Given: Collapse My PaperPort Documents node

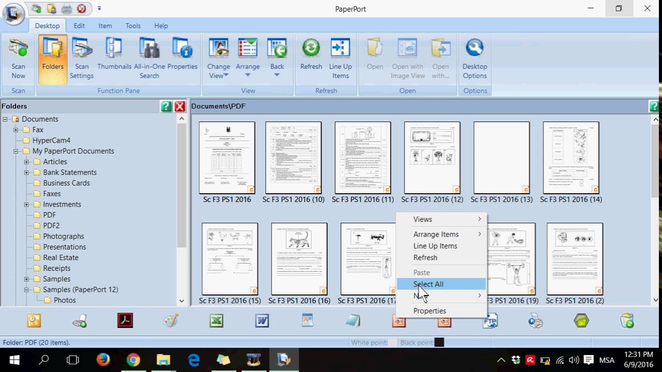Looking at the screenshot, I should (x=16, y=151).
